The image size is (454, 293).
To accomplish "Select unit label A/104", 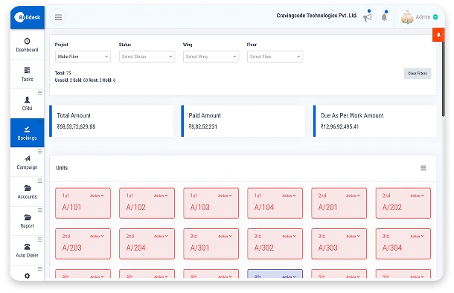I will click(x=263, y=207).
